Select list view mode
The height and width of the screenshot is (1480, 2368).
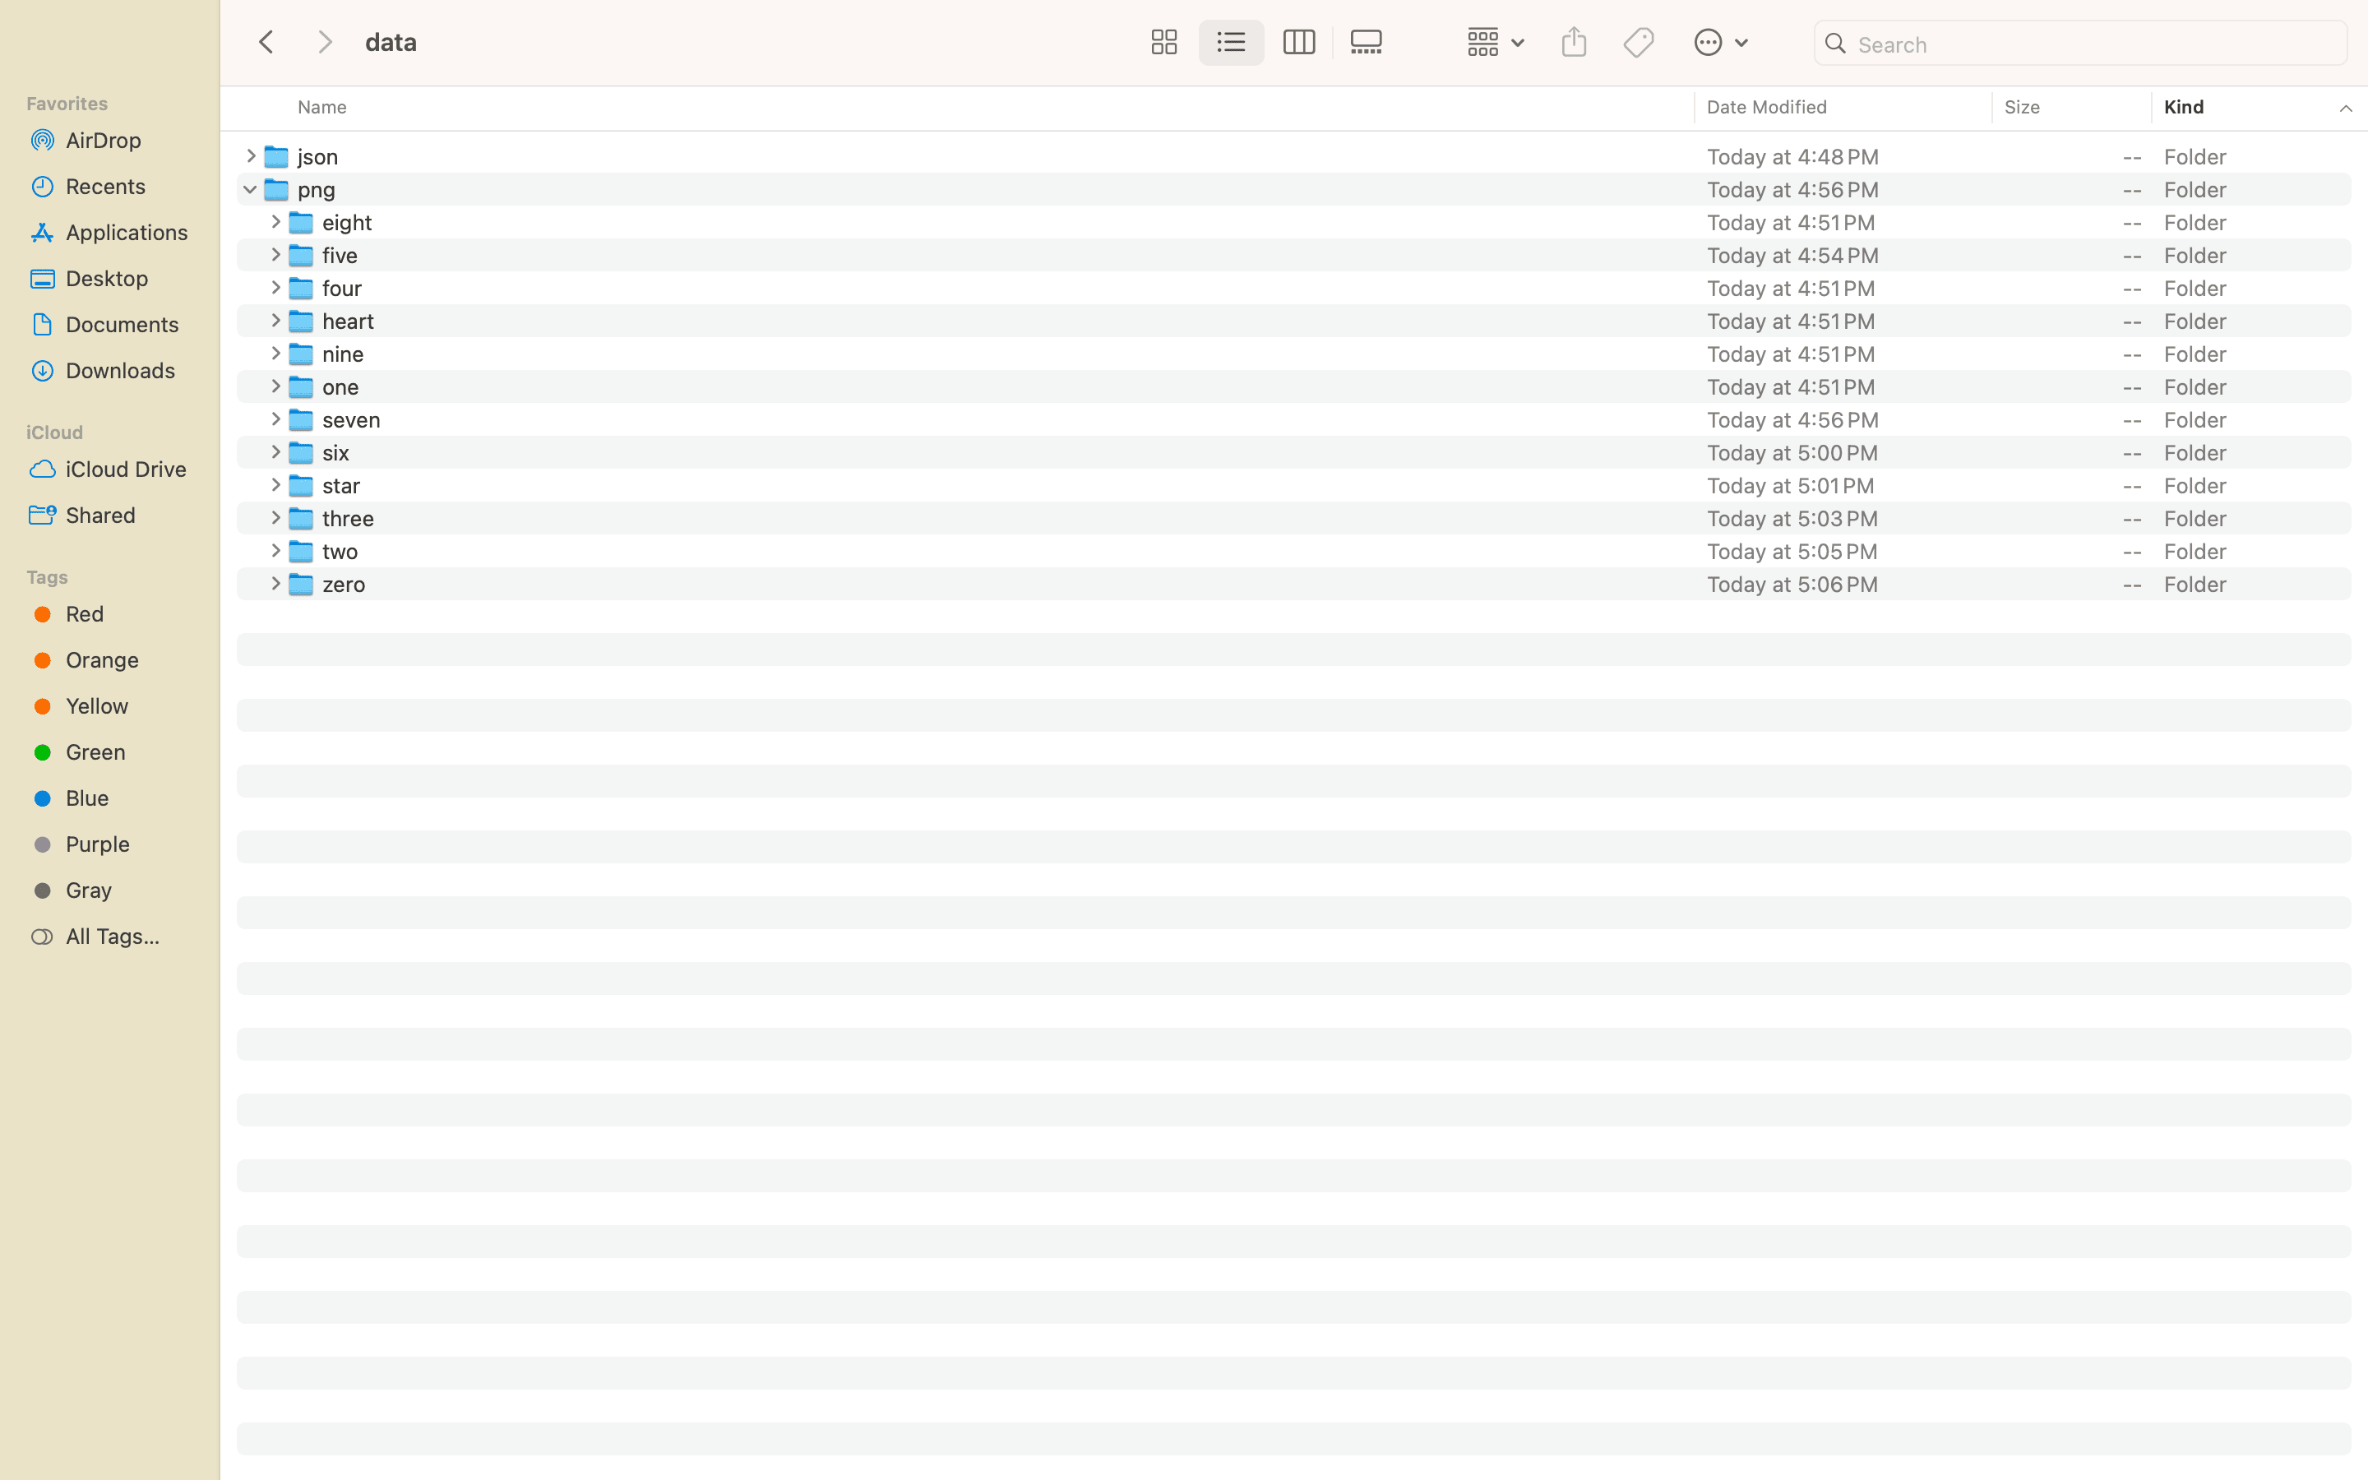[1231, 42]
